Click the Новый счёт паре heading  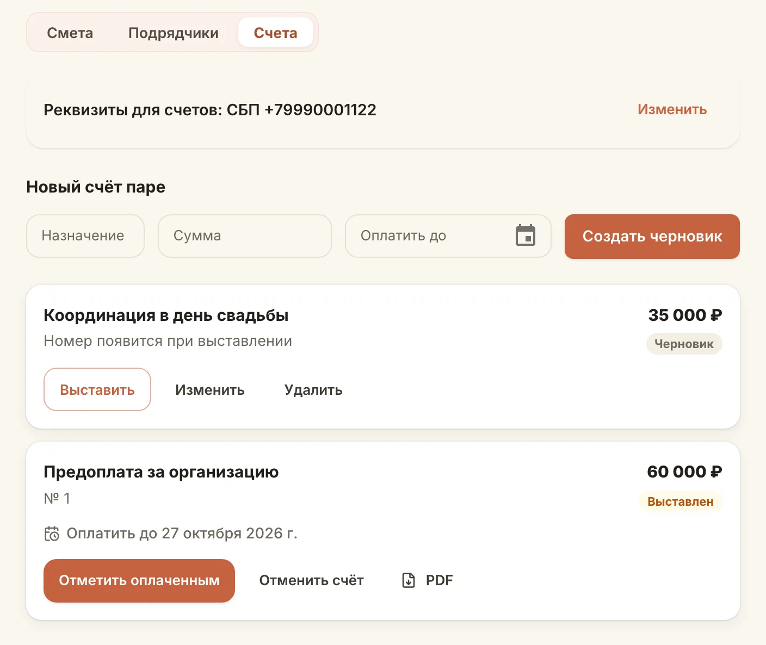coord(96,187)
